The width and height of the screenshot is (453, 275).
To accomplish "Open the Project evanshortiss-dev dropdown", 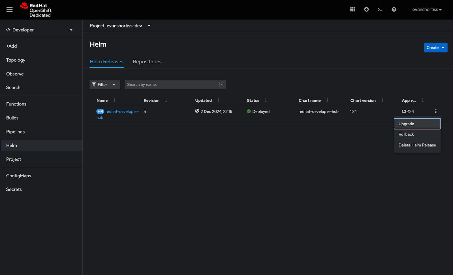I will [x=120, y=26].
